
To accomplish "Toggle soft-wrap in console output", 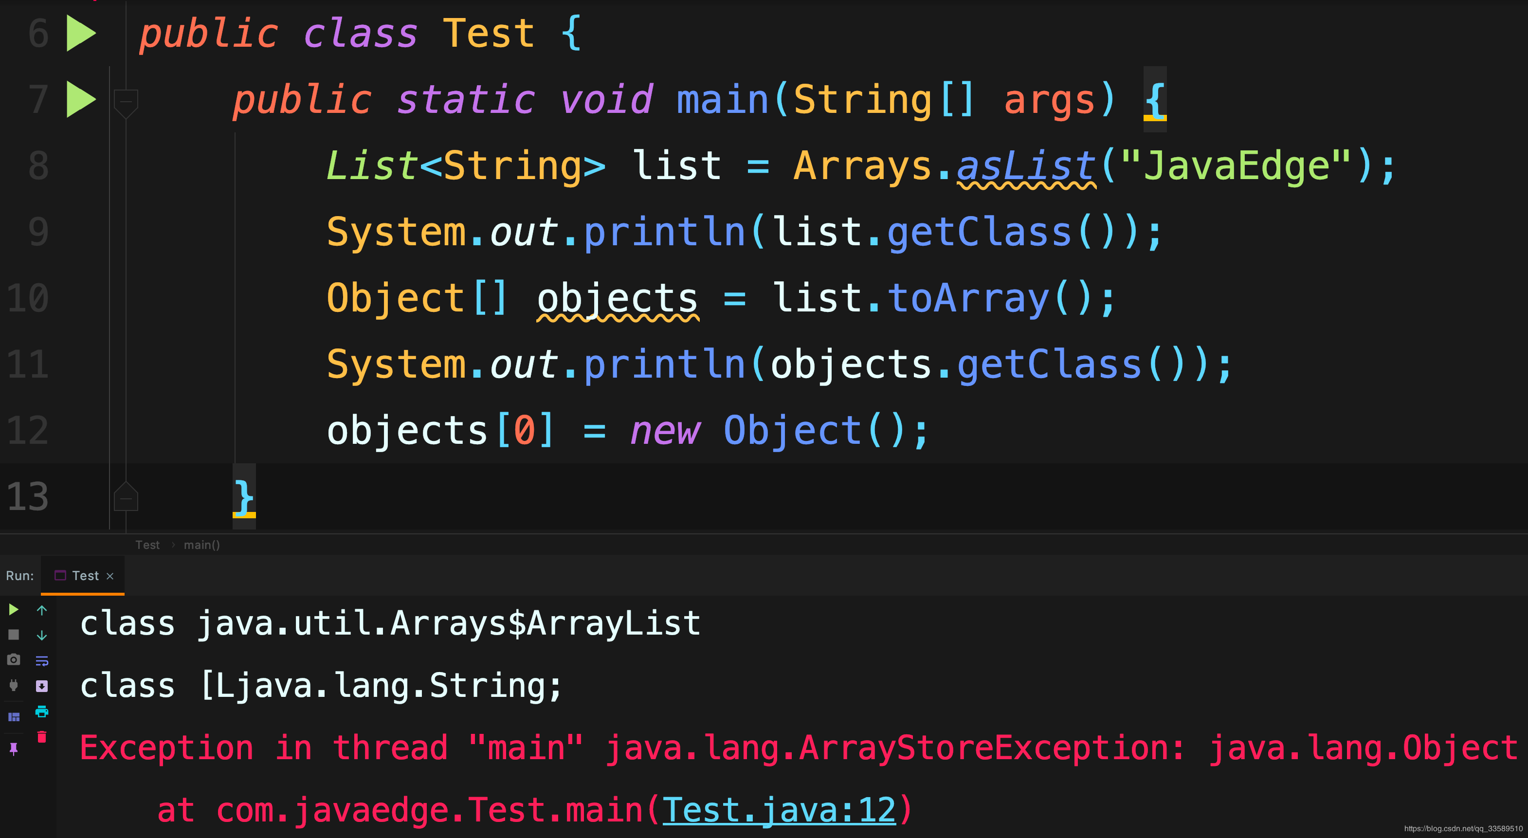I will click(41, 661).
